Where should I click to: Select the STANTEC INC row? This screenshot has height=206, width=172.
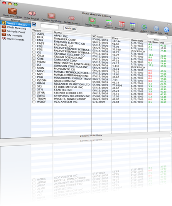coord(63,90)
